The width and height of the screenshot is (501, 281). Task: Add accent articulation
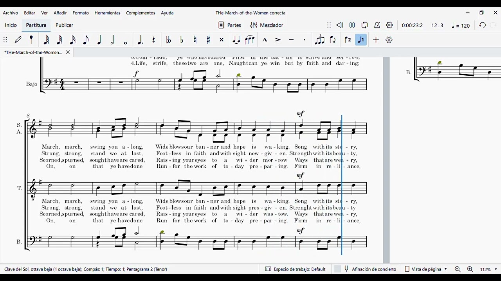(278, 40)
